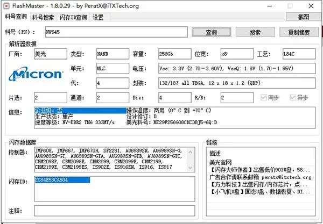Click the 复制摘要 copy summary button
Screen dimensions: 323x224
click(299, 32)
